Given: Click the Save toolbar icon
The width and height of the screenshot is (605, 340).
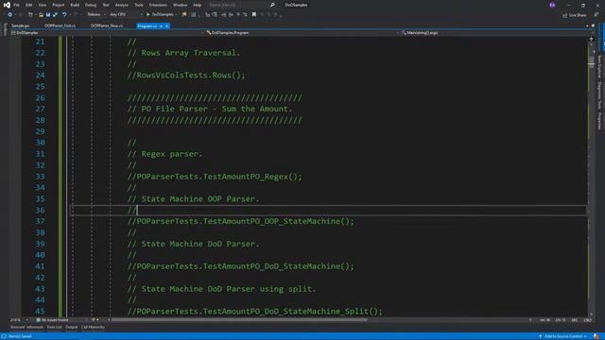Looking at the screenshot, I should click(48, 15).
